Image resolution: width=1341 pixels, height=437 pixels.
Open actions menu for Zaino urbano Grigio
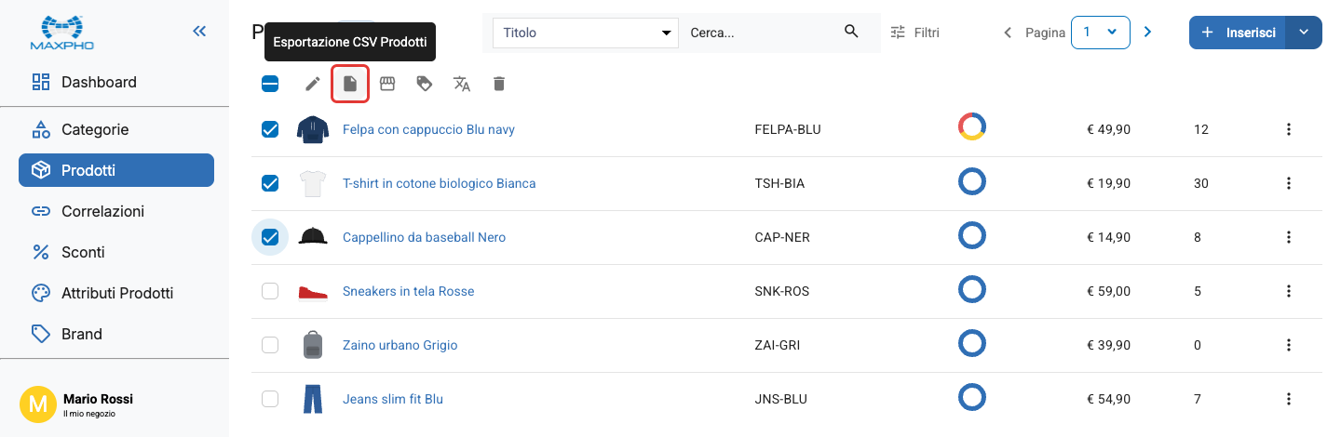pos(1289,345)
